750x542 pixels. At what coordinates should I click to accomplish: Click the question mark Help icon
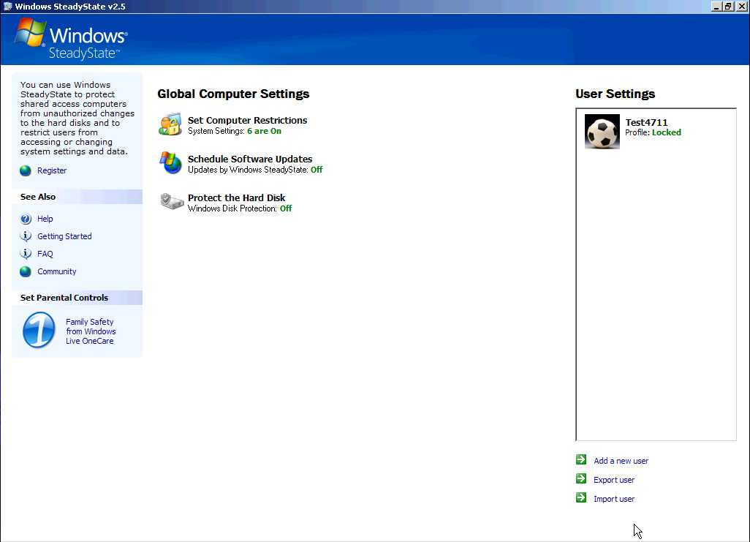(x=26, y=219)
